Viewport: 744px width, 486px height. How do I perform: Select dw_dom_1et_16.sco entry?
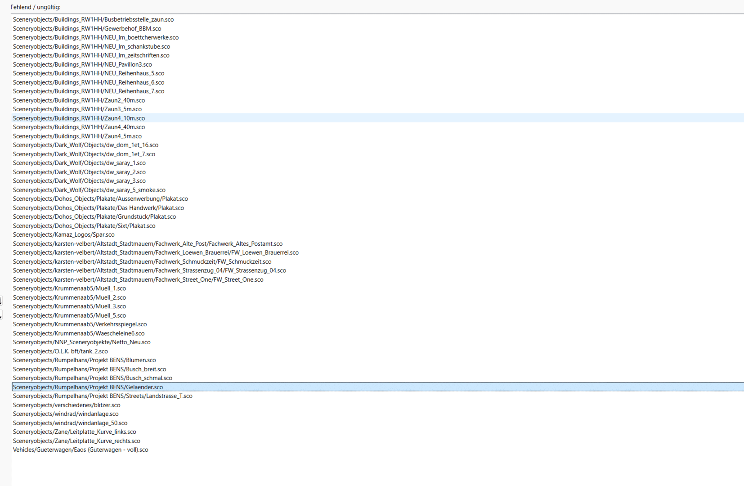85,145
